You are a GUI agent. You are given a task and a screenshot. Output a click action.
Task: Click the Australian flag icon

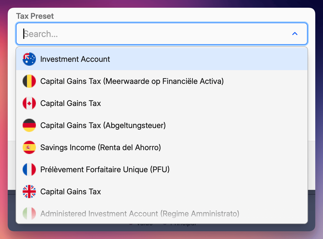pos(29,59)
